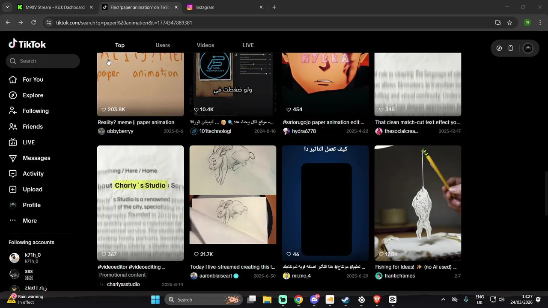The width and height of the screenshot is (548, 308).
Task: Click the get app phone icon
Action: click(510, 48)
